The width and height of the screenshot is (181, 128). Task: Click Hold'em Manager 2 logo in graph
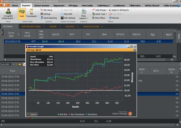(x=130, y=114)
